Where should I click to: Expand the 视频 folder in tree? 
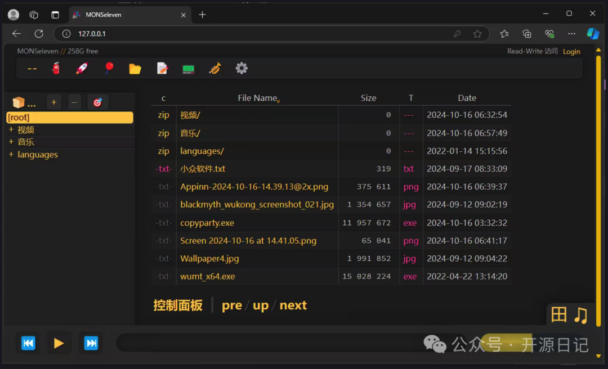pos(11,130)
